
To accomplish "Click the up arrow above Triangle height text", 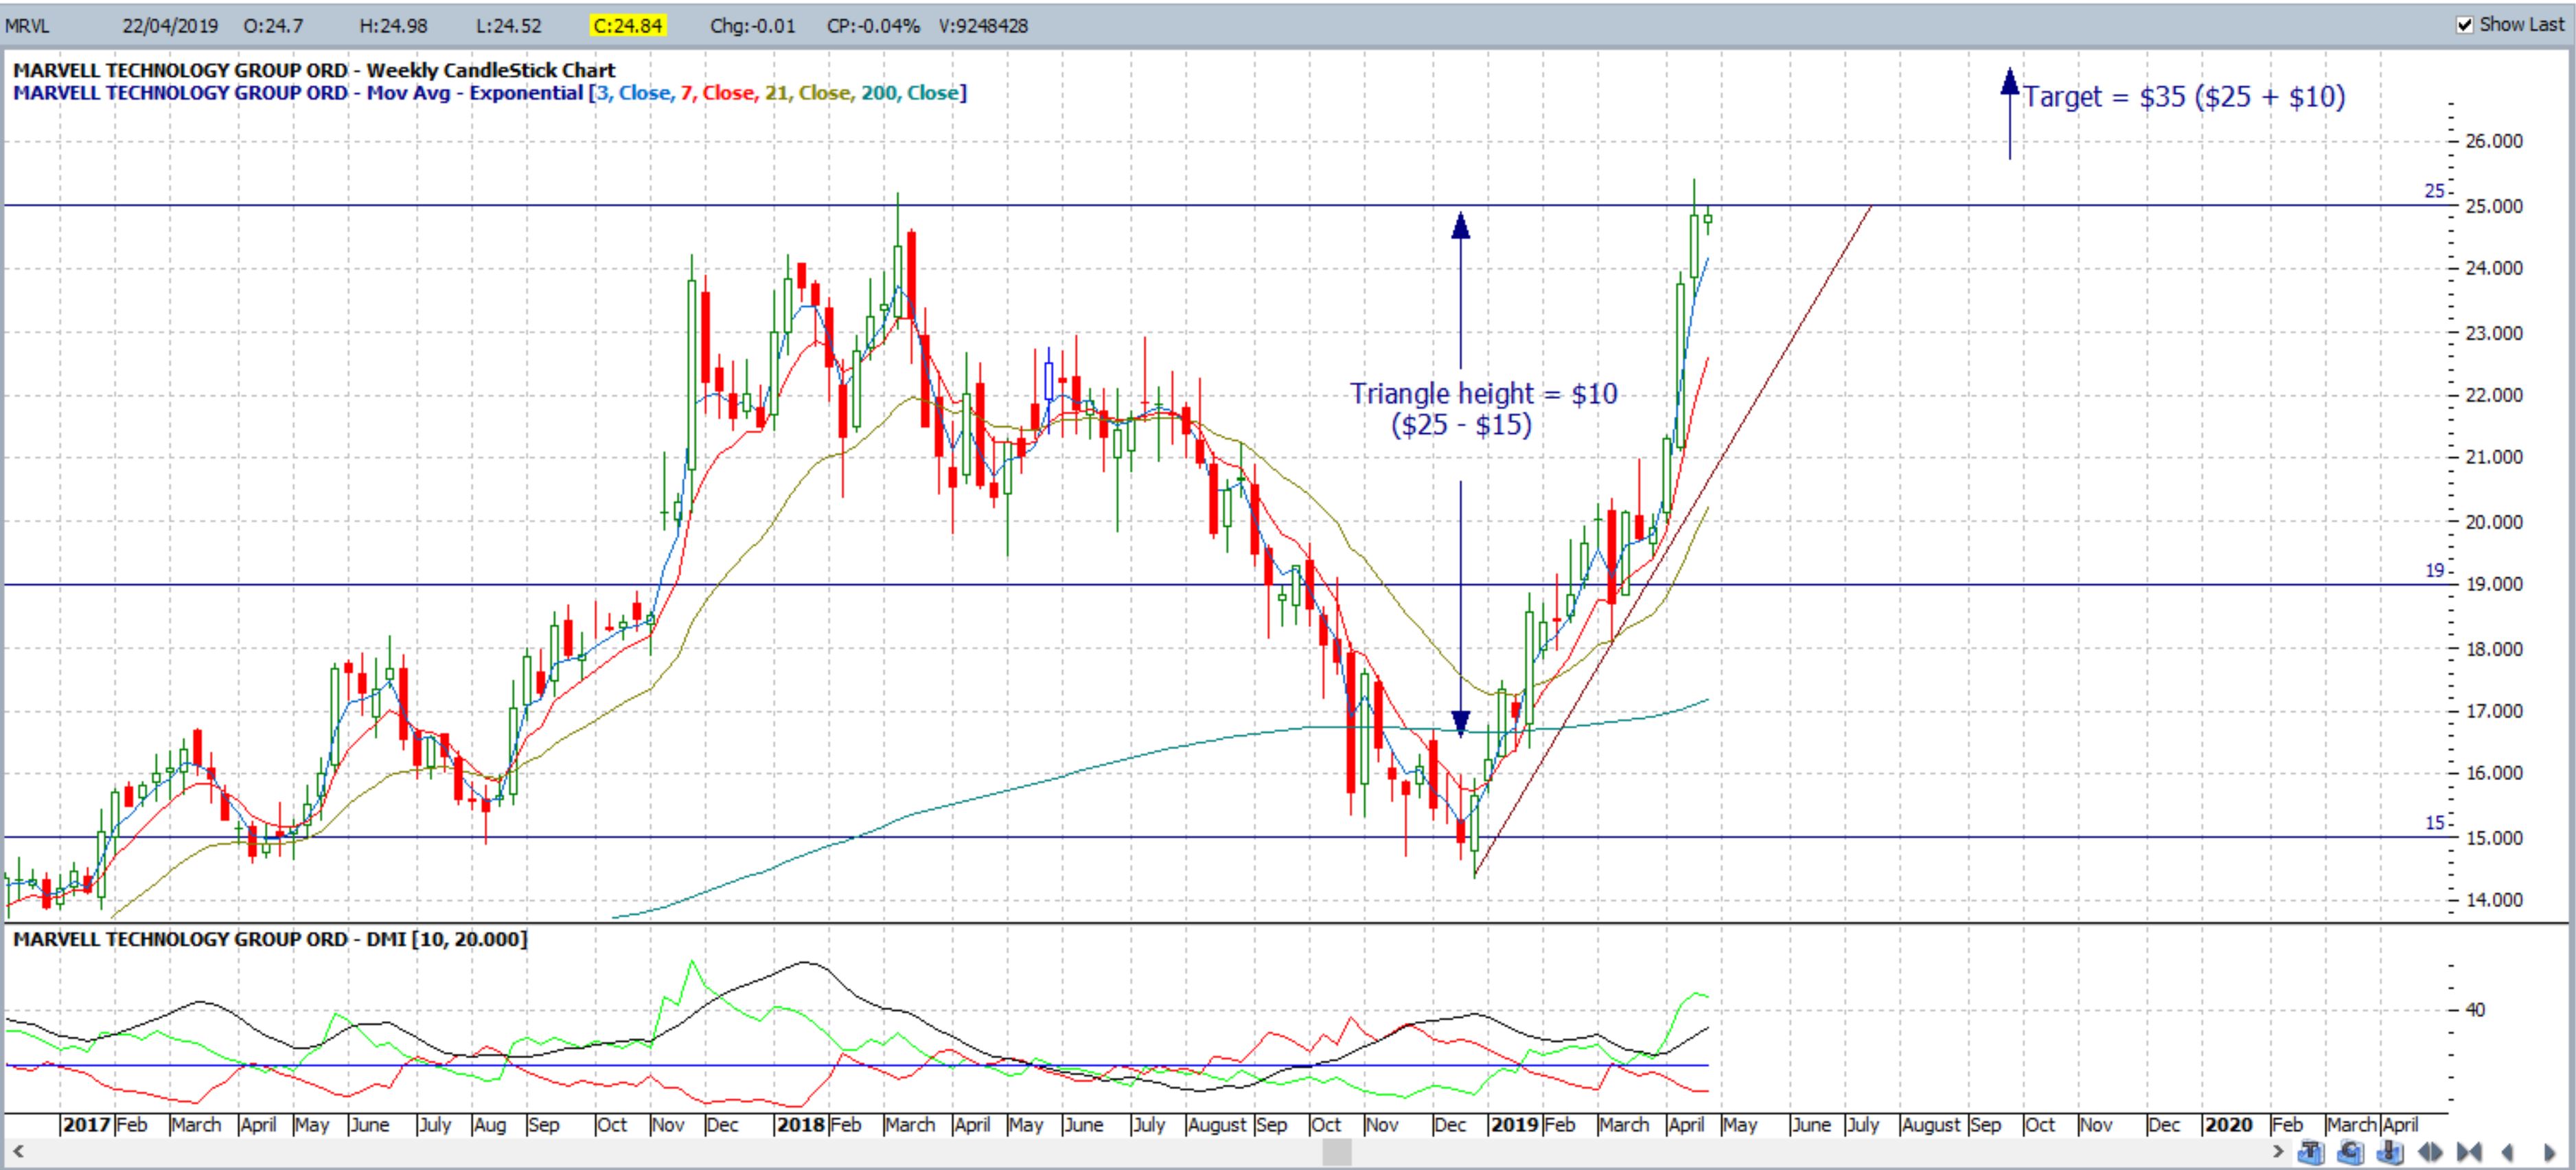I will [1461, 290].
